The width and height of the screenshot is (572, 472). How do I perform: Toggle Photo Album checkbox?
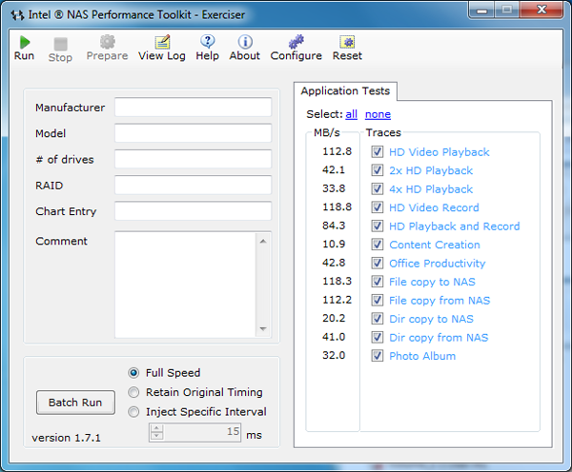(x=378, y=356)
